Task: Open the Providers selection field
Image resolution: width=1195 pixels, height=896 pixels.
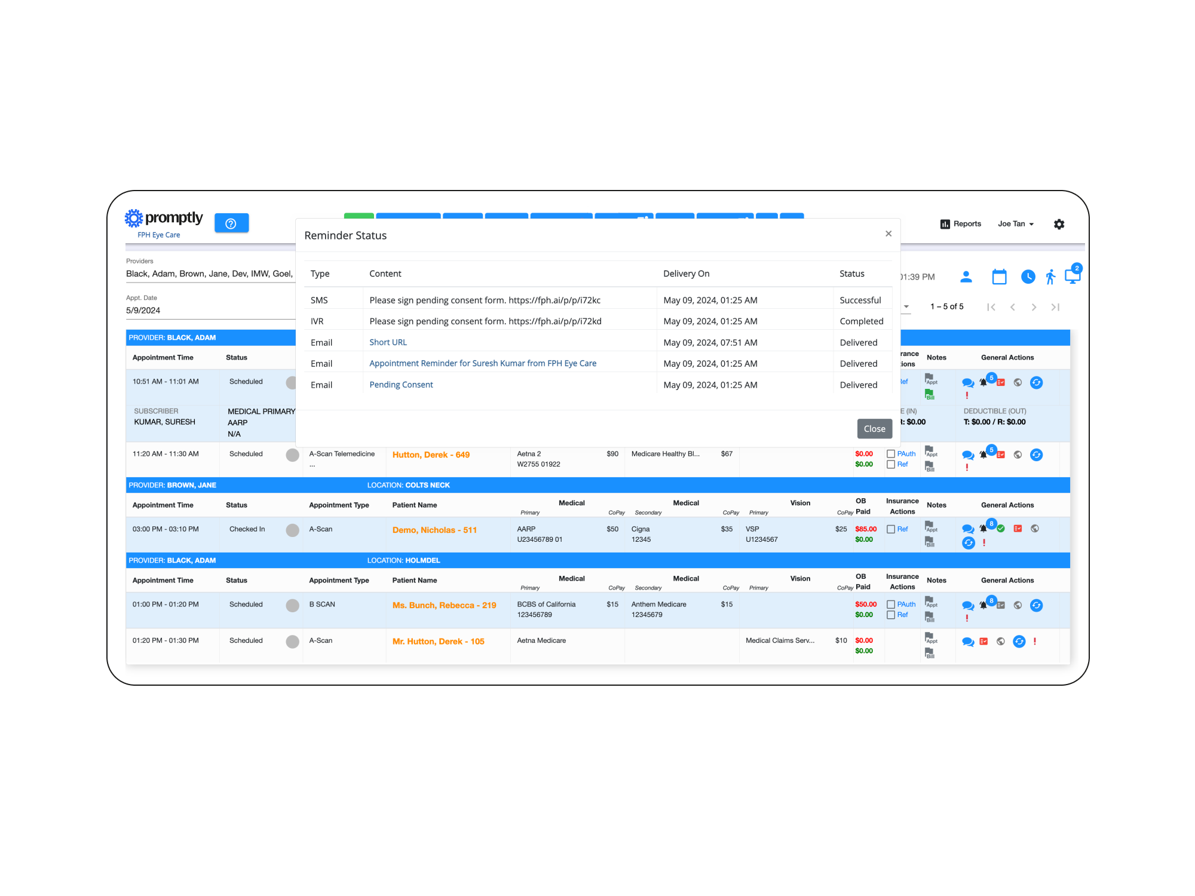Action: (x=209, y=274)
